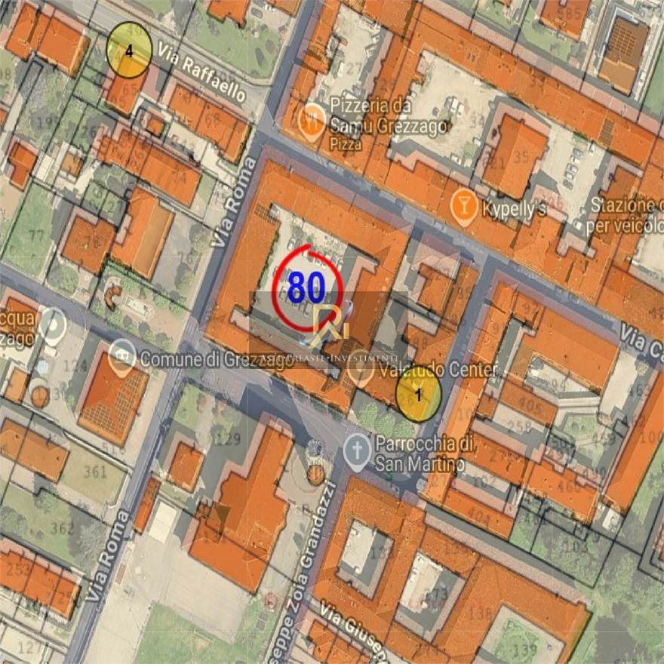Open the Comune di Grezzago text label

[217, 360]
